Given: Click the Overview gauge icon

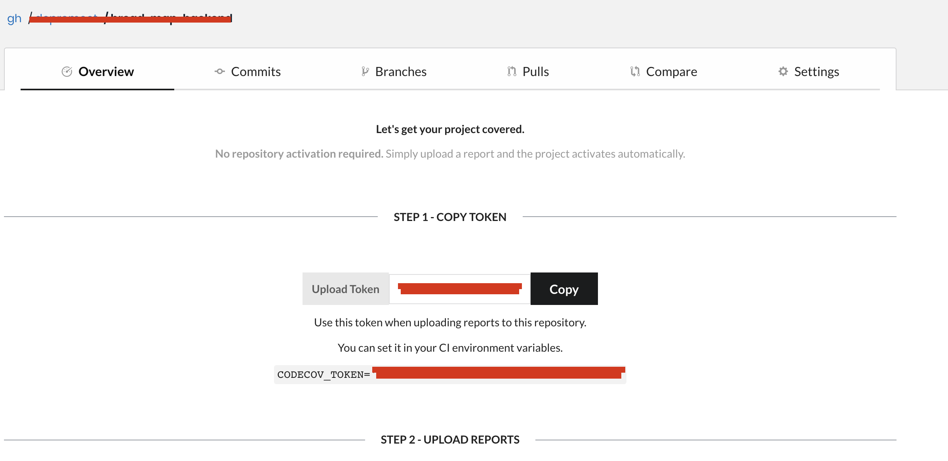Looking at the screenshot, I should pos(67,72).
